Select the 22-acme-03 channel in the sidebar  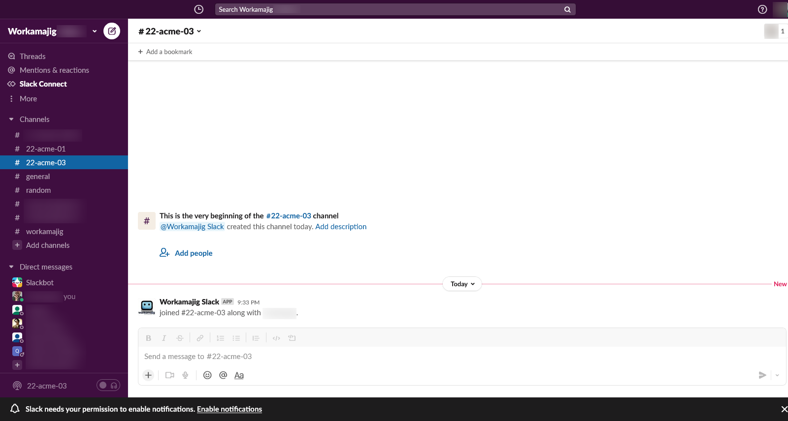(x=64, y=162)
